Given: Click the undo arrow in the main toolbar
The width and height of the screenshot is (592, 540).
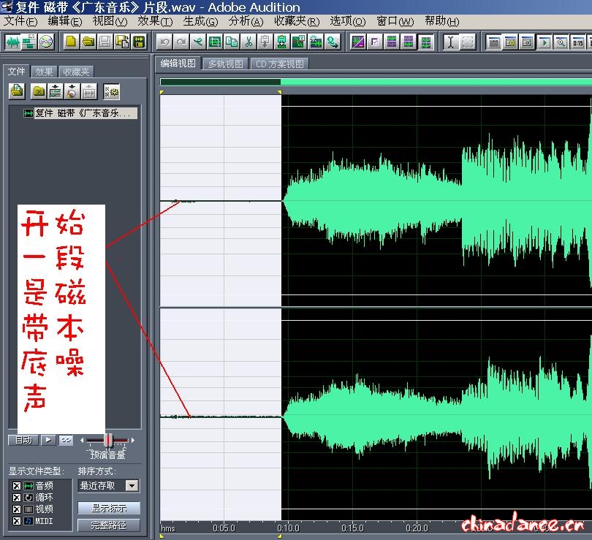Looking at the screenshot, I should [x=164, y=42].
